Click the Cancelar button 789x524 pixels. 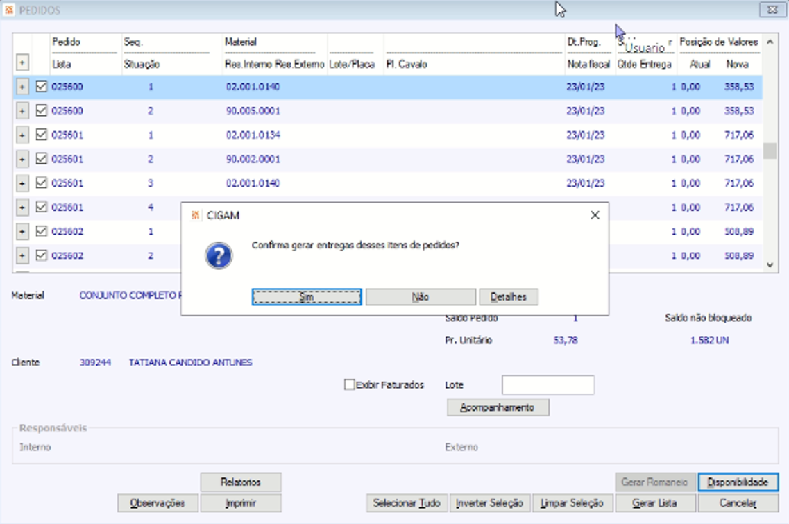click(x=738, y=503)
